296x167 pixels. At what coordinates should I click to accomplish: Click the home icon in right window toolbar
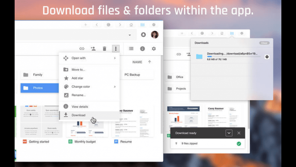(x=222, y=33)
